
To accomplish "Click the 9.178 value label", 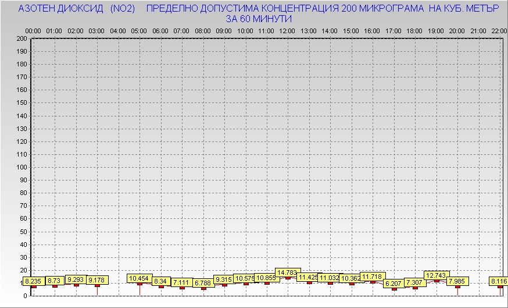I will pyautogui.click(x=96, y=280).
